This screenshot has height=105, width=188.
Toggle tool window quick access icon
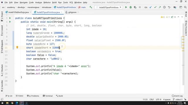pos(2,99)
